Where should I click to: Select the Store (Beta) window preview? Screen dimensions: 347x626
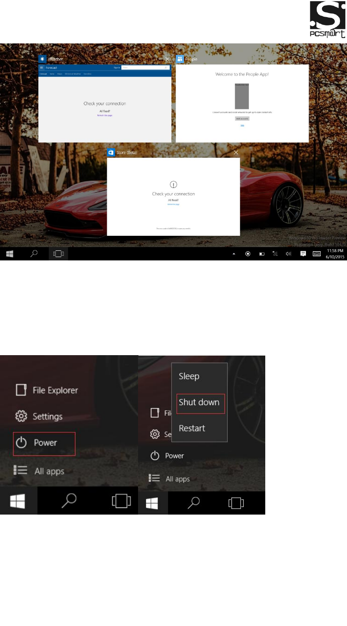[x=173, y=197]
